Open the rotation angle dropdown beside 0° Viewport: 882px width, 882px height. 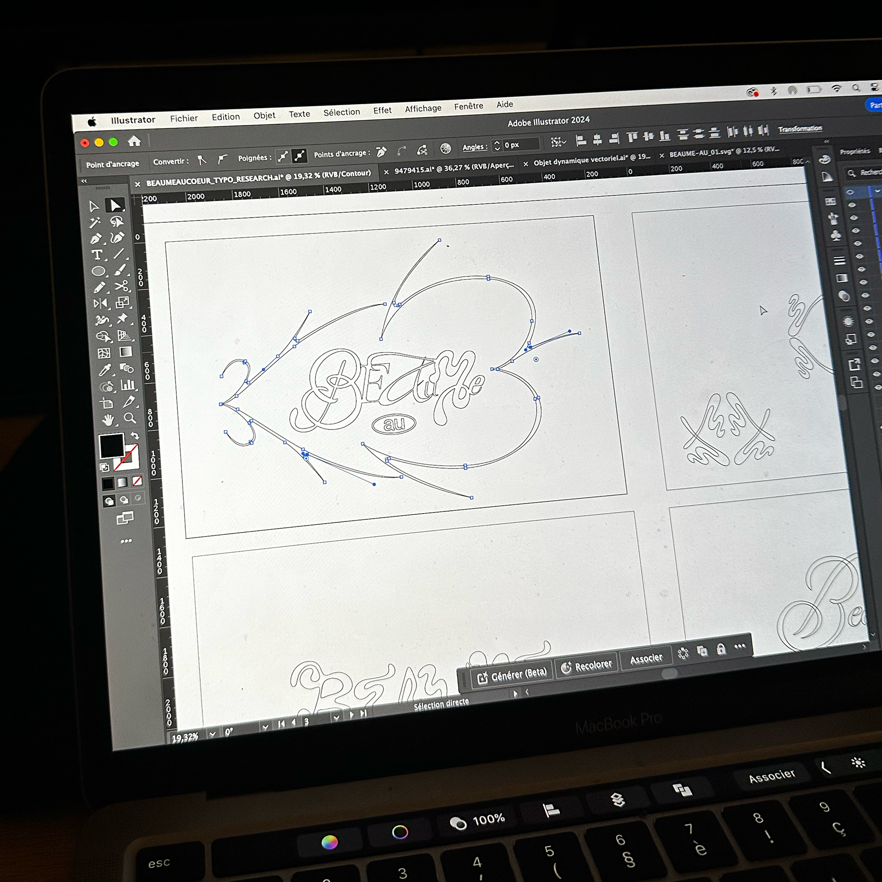265,727
